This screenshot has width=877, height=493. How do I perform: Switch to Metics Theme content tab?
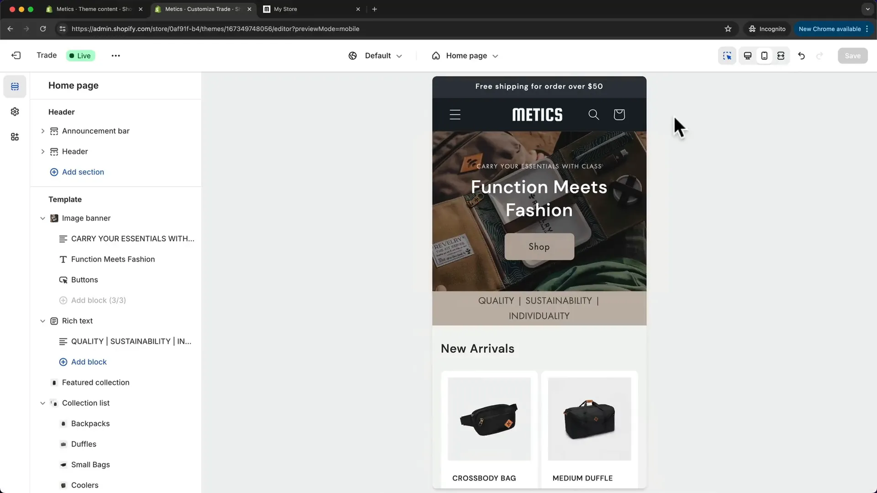pos(94,9)
